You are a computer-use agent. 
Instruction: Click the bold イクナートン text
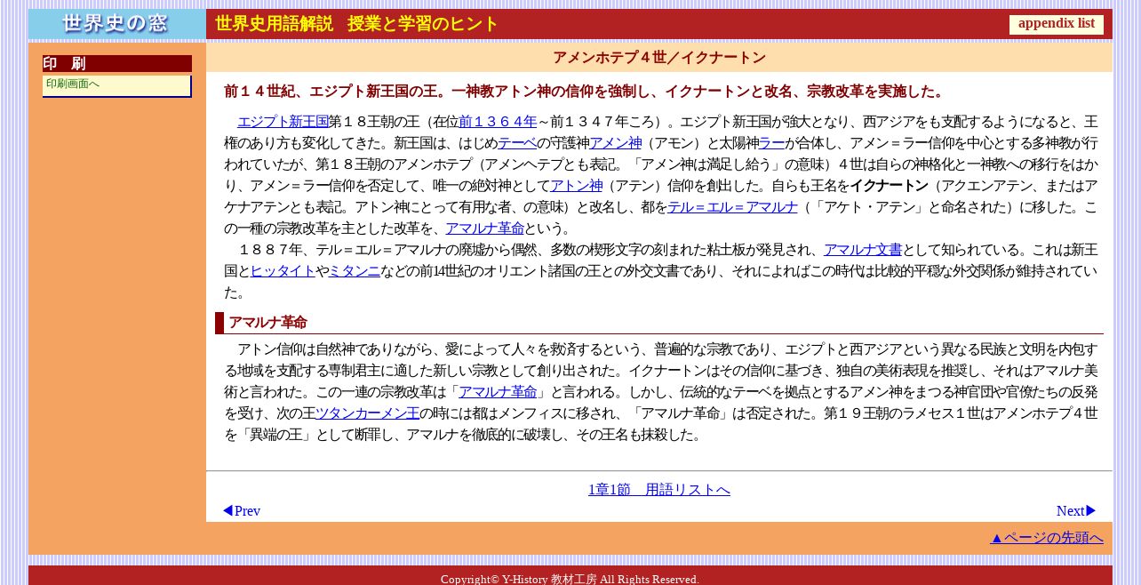tap(889, 186)
